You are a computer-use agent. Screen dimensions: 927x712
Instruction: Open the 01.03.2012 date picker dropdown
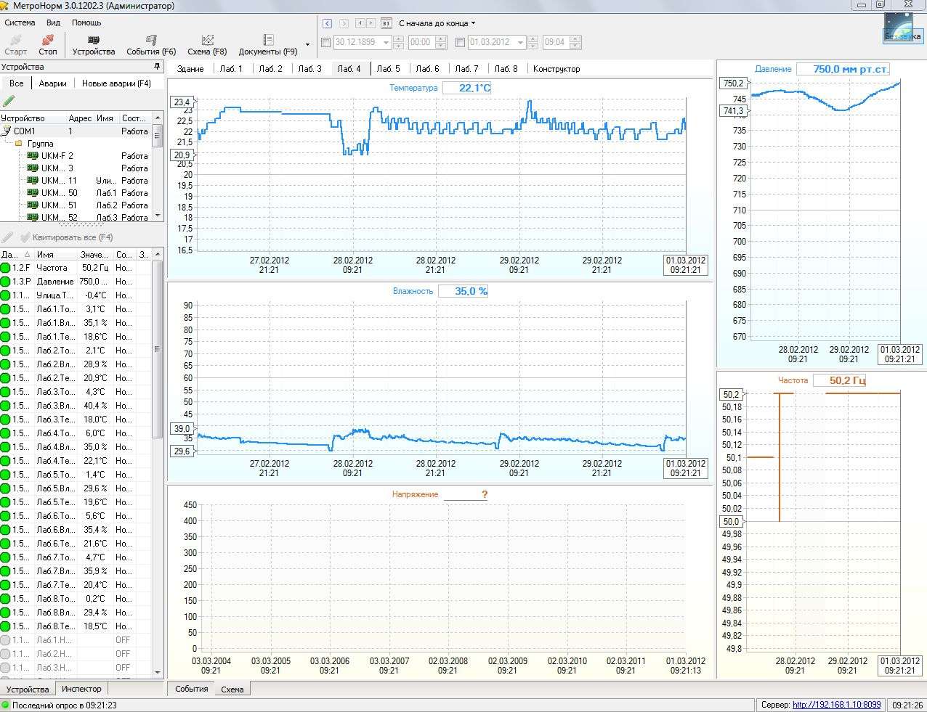click(x=521, y=43)
